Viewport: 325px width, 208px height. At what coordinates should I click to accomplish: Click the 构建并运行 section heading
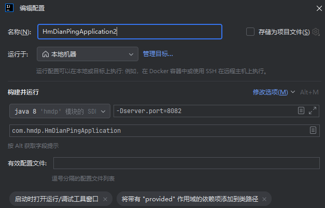coord(23,92)
